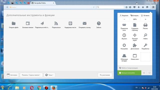Image resolution: width=160 pixels, height=90 pixels.
Task: Click the zoom out minus button
Action: click(x=124, y=19)
